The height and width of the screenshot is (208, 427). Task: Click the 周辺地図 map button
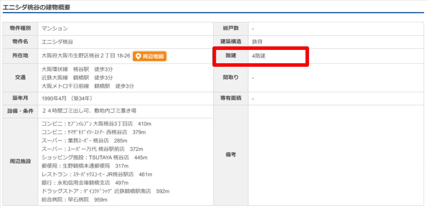point(150,56)
